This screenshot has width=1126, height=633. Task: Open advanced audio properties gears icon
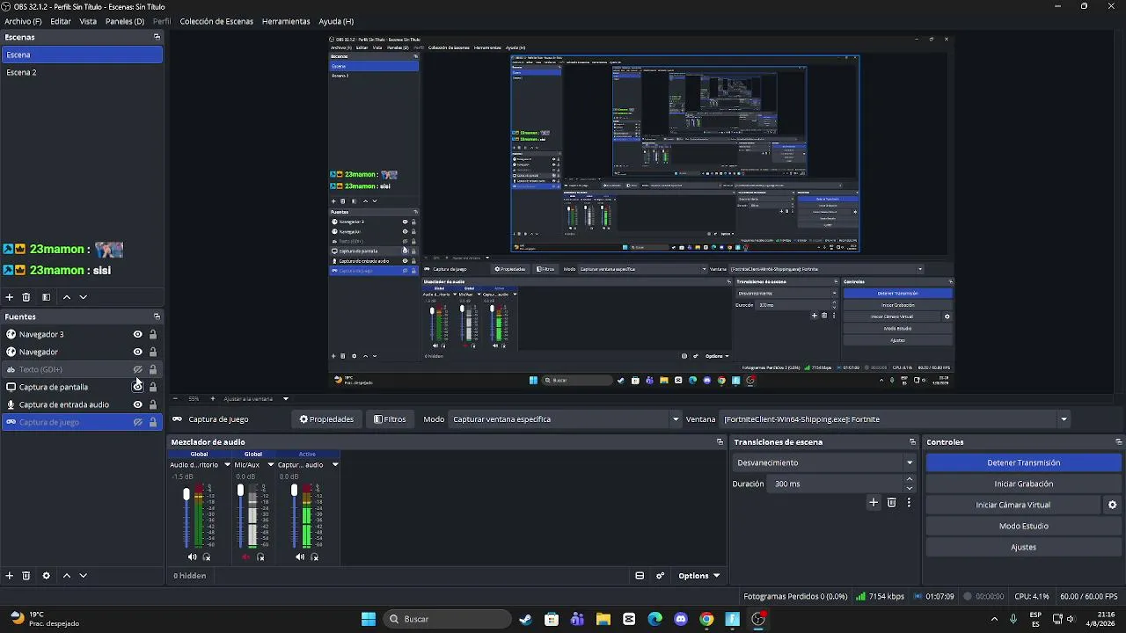tap(661, 576)
